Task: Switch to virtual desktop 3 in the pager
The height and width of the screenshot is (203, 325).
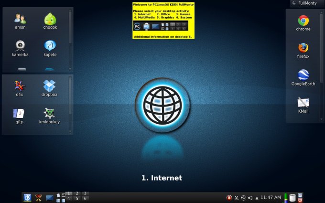Action: click(85, 193)
